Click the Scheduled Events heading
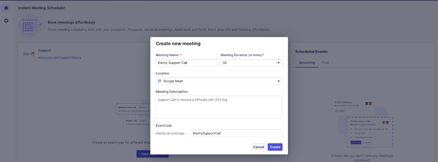The width and height of the screenshot is (438, 162). [x=311, y=52]
